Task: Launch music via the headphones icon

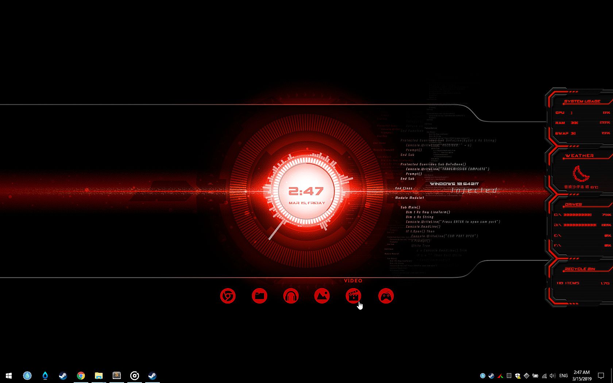Action: pos(291,296)
